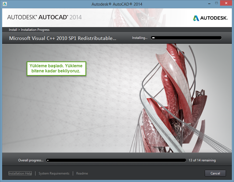Click the 'Installing...' status label
This screenshot has width=234, height=182.
point(140,38)
